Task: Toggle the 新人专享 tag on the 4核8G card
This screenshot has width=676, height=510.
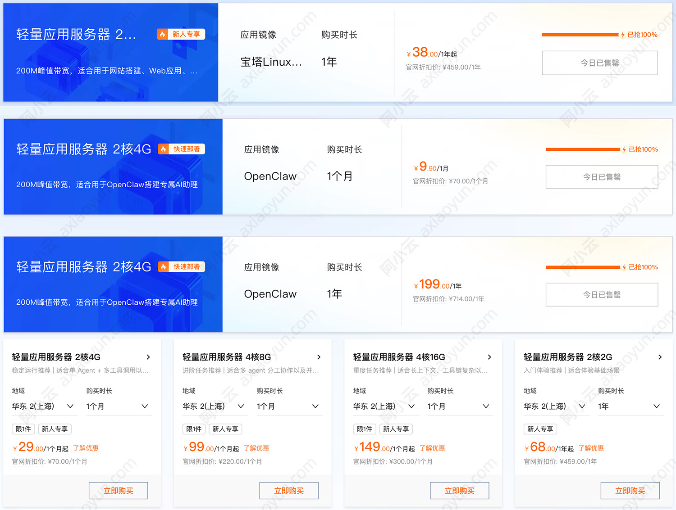Action: click(225, 429)
